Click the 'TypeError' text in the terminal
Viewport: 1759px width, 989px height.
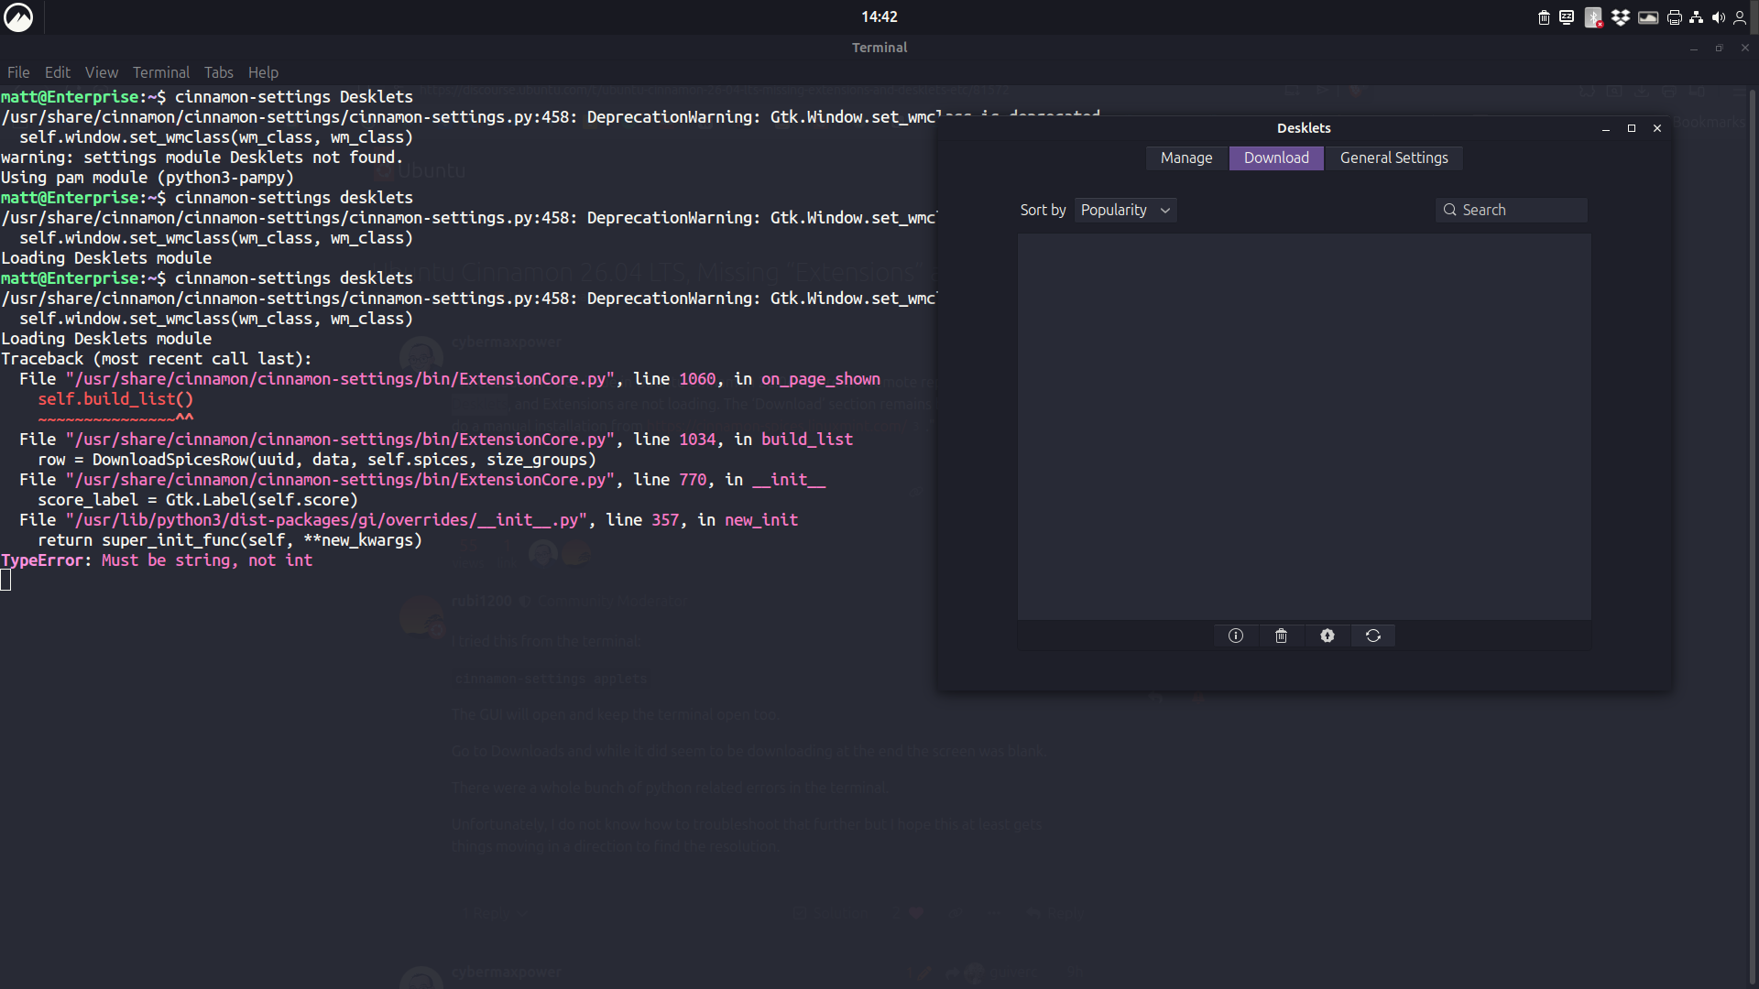pyautogui.click(x=42, y=560)
